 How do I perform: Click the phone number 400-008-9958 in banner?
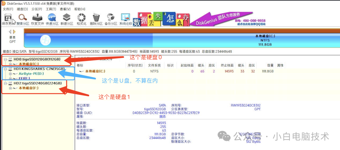point(255,20)
